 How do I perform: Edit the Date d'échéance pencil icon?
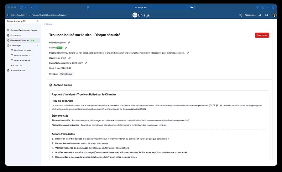[86, 63]
